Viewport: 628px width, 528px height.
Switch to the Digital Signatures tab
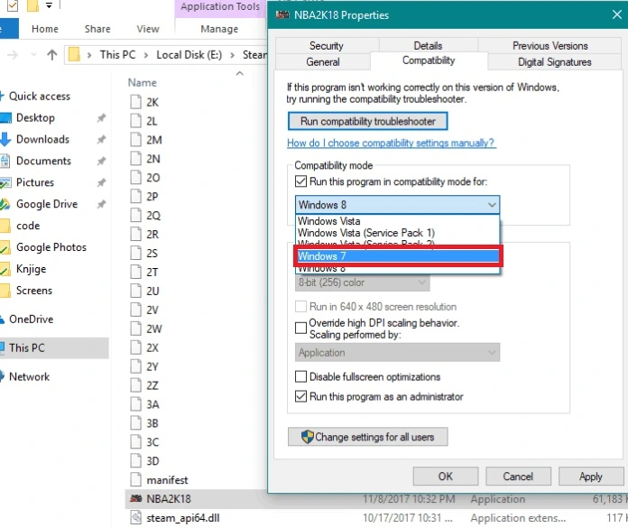click(x=554, y=62)
